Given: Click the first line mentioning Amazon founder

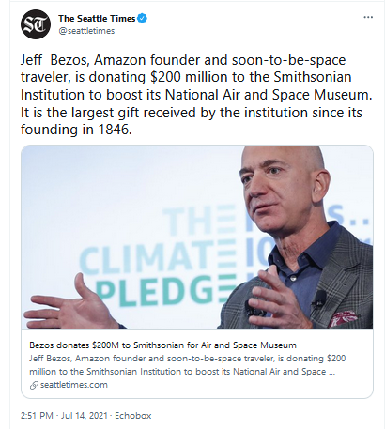Looking at the screenshot, I should pyautogui.click(x=183, y=60).
